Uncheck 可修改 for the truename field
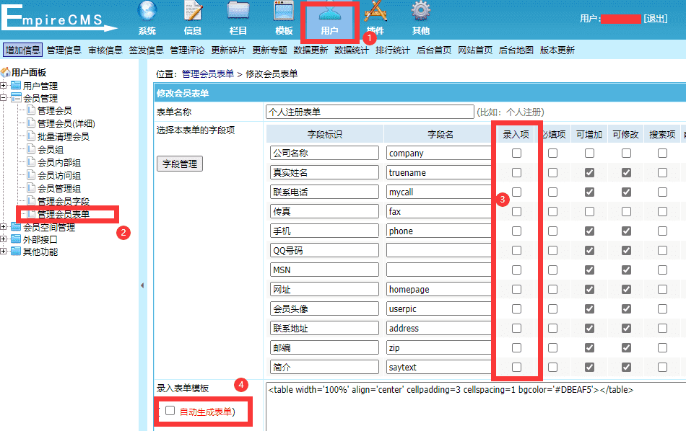 [x=625, y=172]
